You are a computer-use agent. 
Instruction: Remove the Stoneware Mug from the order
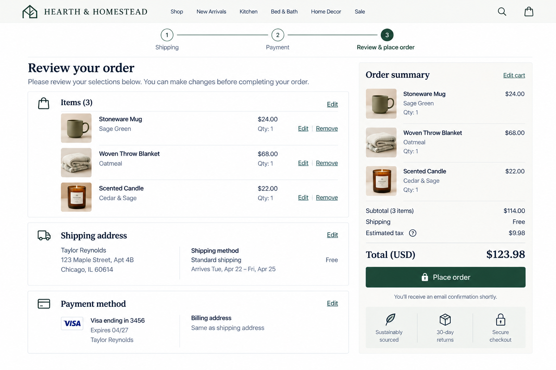click(327, 128)
